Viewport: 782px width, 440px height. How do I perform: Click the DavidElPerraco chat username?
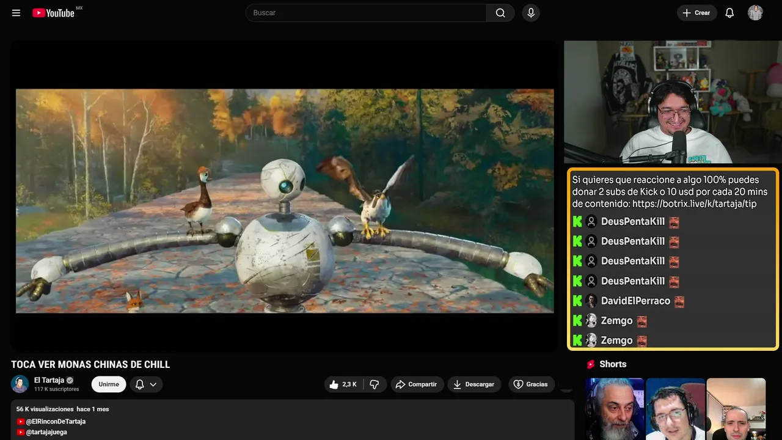click(x=635, y=301)
